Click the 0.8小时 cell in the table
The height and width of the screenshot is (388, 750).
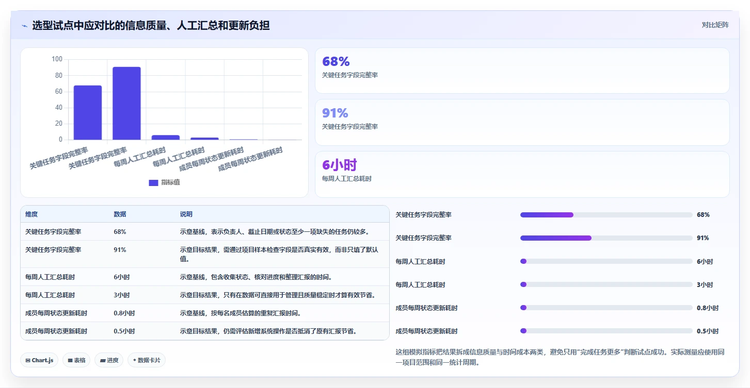tap(124, 313)
